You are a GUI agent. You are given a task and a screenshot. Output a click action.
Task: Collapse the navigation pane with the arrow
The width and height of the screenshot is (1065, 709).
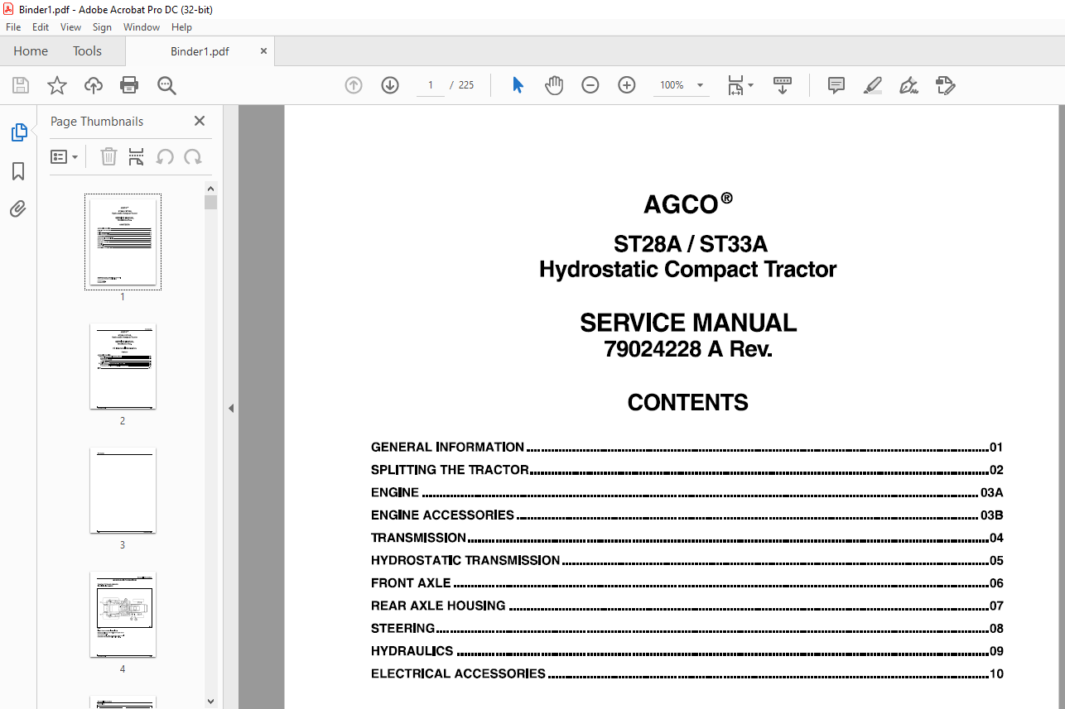click(x=231, y=408)
